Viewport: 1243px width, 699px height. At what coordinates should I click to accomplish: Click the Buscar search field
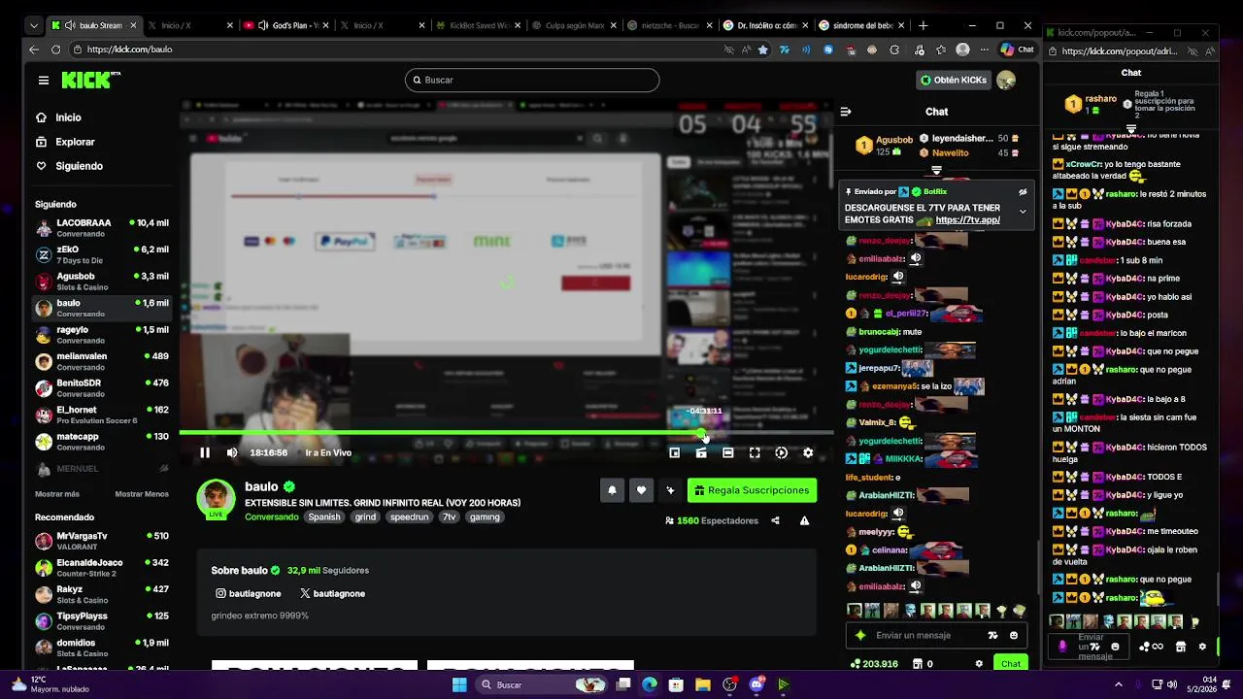point(532,80)
